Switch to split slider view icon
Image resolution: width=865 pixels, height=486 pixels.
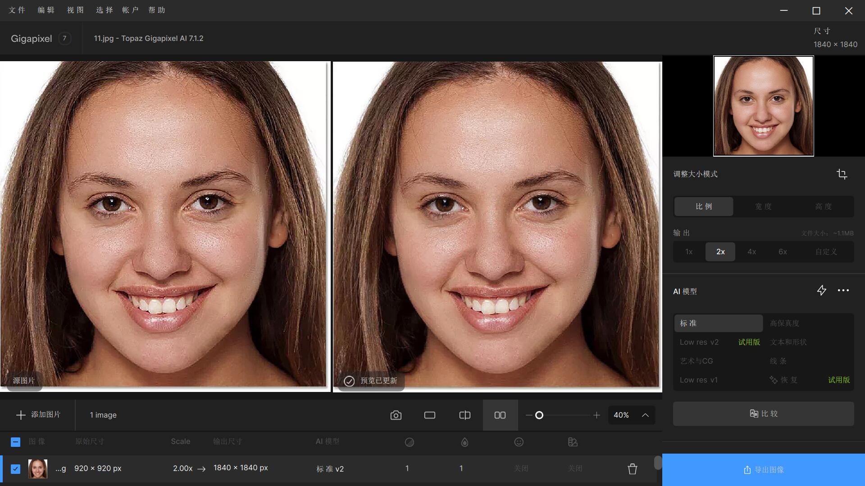click(x=464, y=415)
